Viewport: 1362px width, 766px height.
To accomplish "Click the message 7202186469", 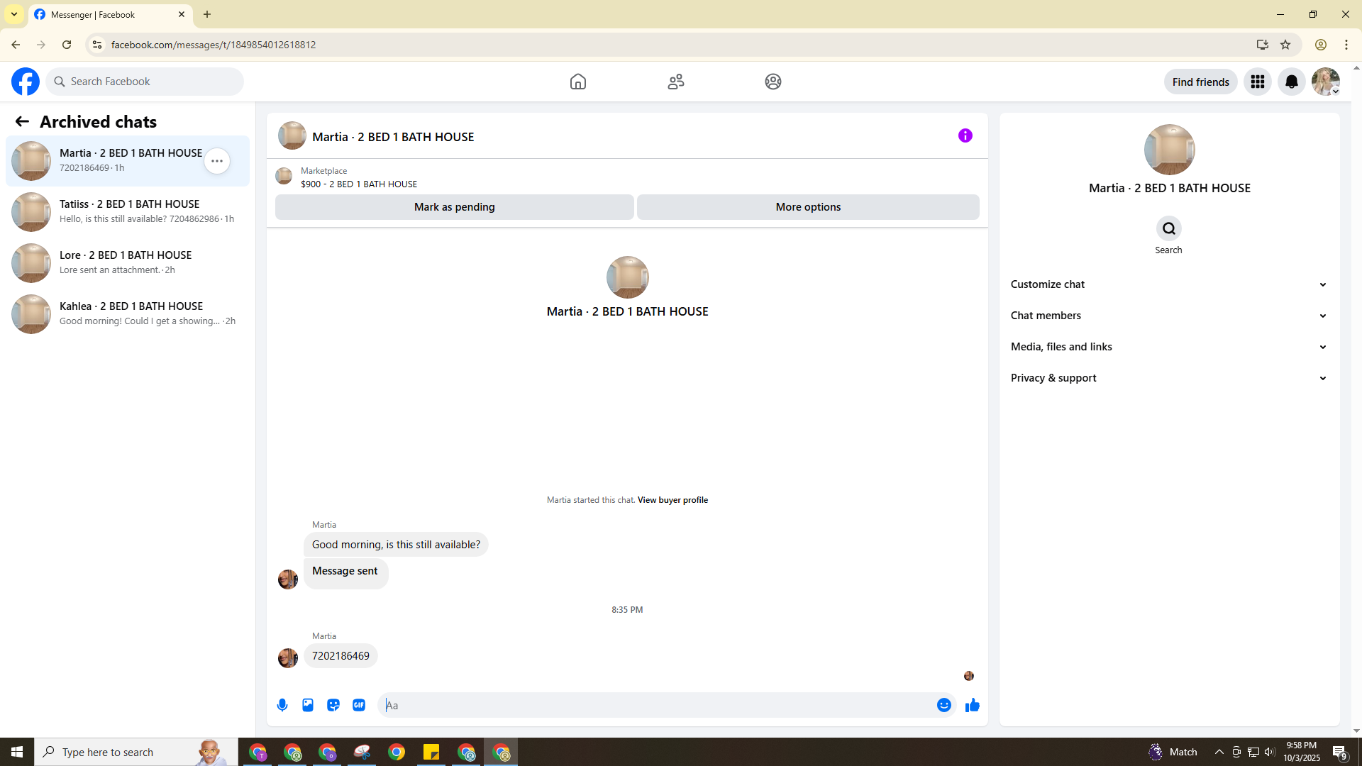I will point(340,656).
